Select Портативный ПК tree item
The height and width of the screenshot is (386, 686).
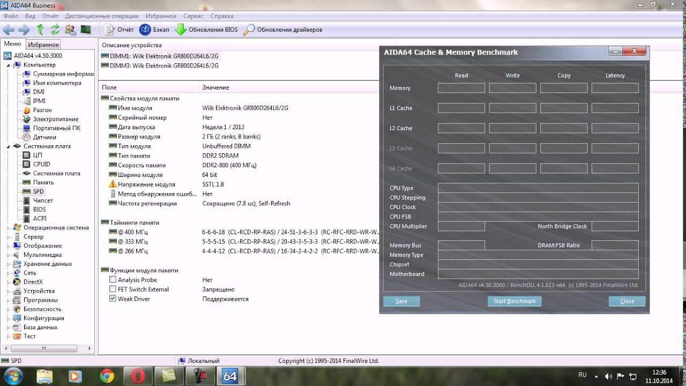52,128
